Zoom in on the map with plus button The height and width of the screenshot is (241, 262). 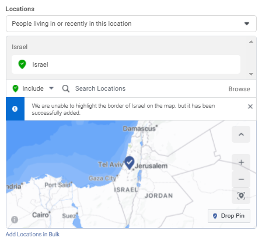(x=241, y=162)
